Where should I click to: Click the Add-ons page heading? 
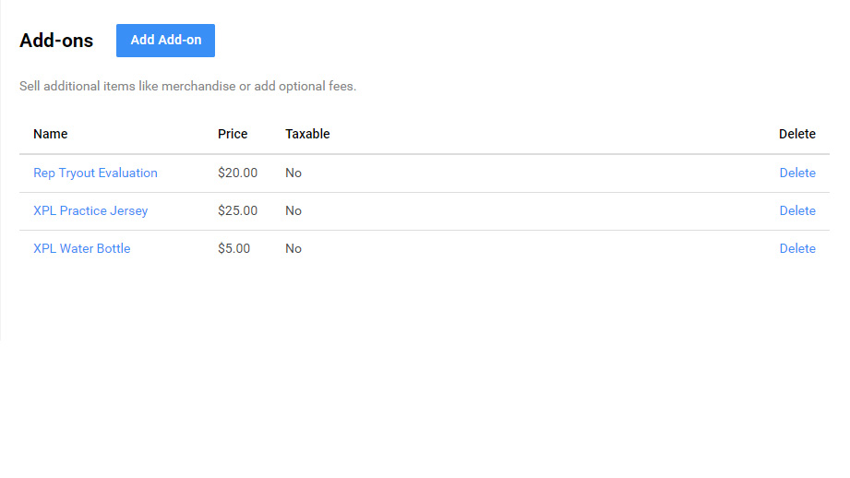click(x=56, y=41)
